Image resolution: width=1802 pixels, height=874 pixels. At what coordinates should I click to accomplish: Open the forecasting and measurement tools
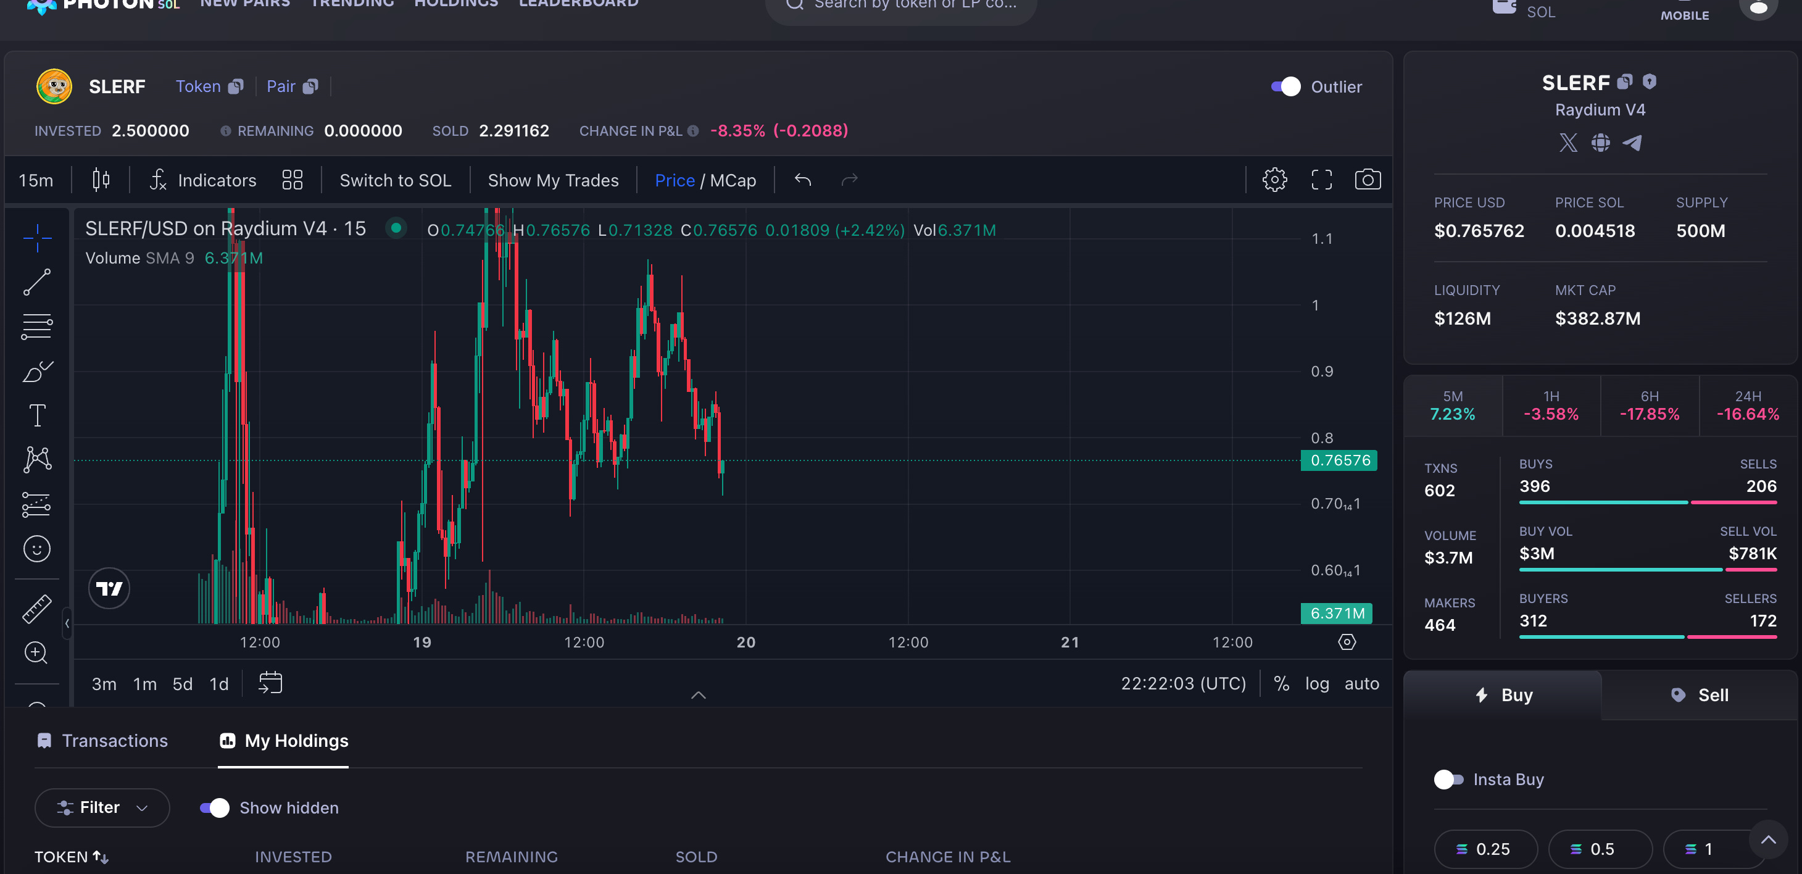pos(37,504)
